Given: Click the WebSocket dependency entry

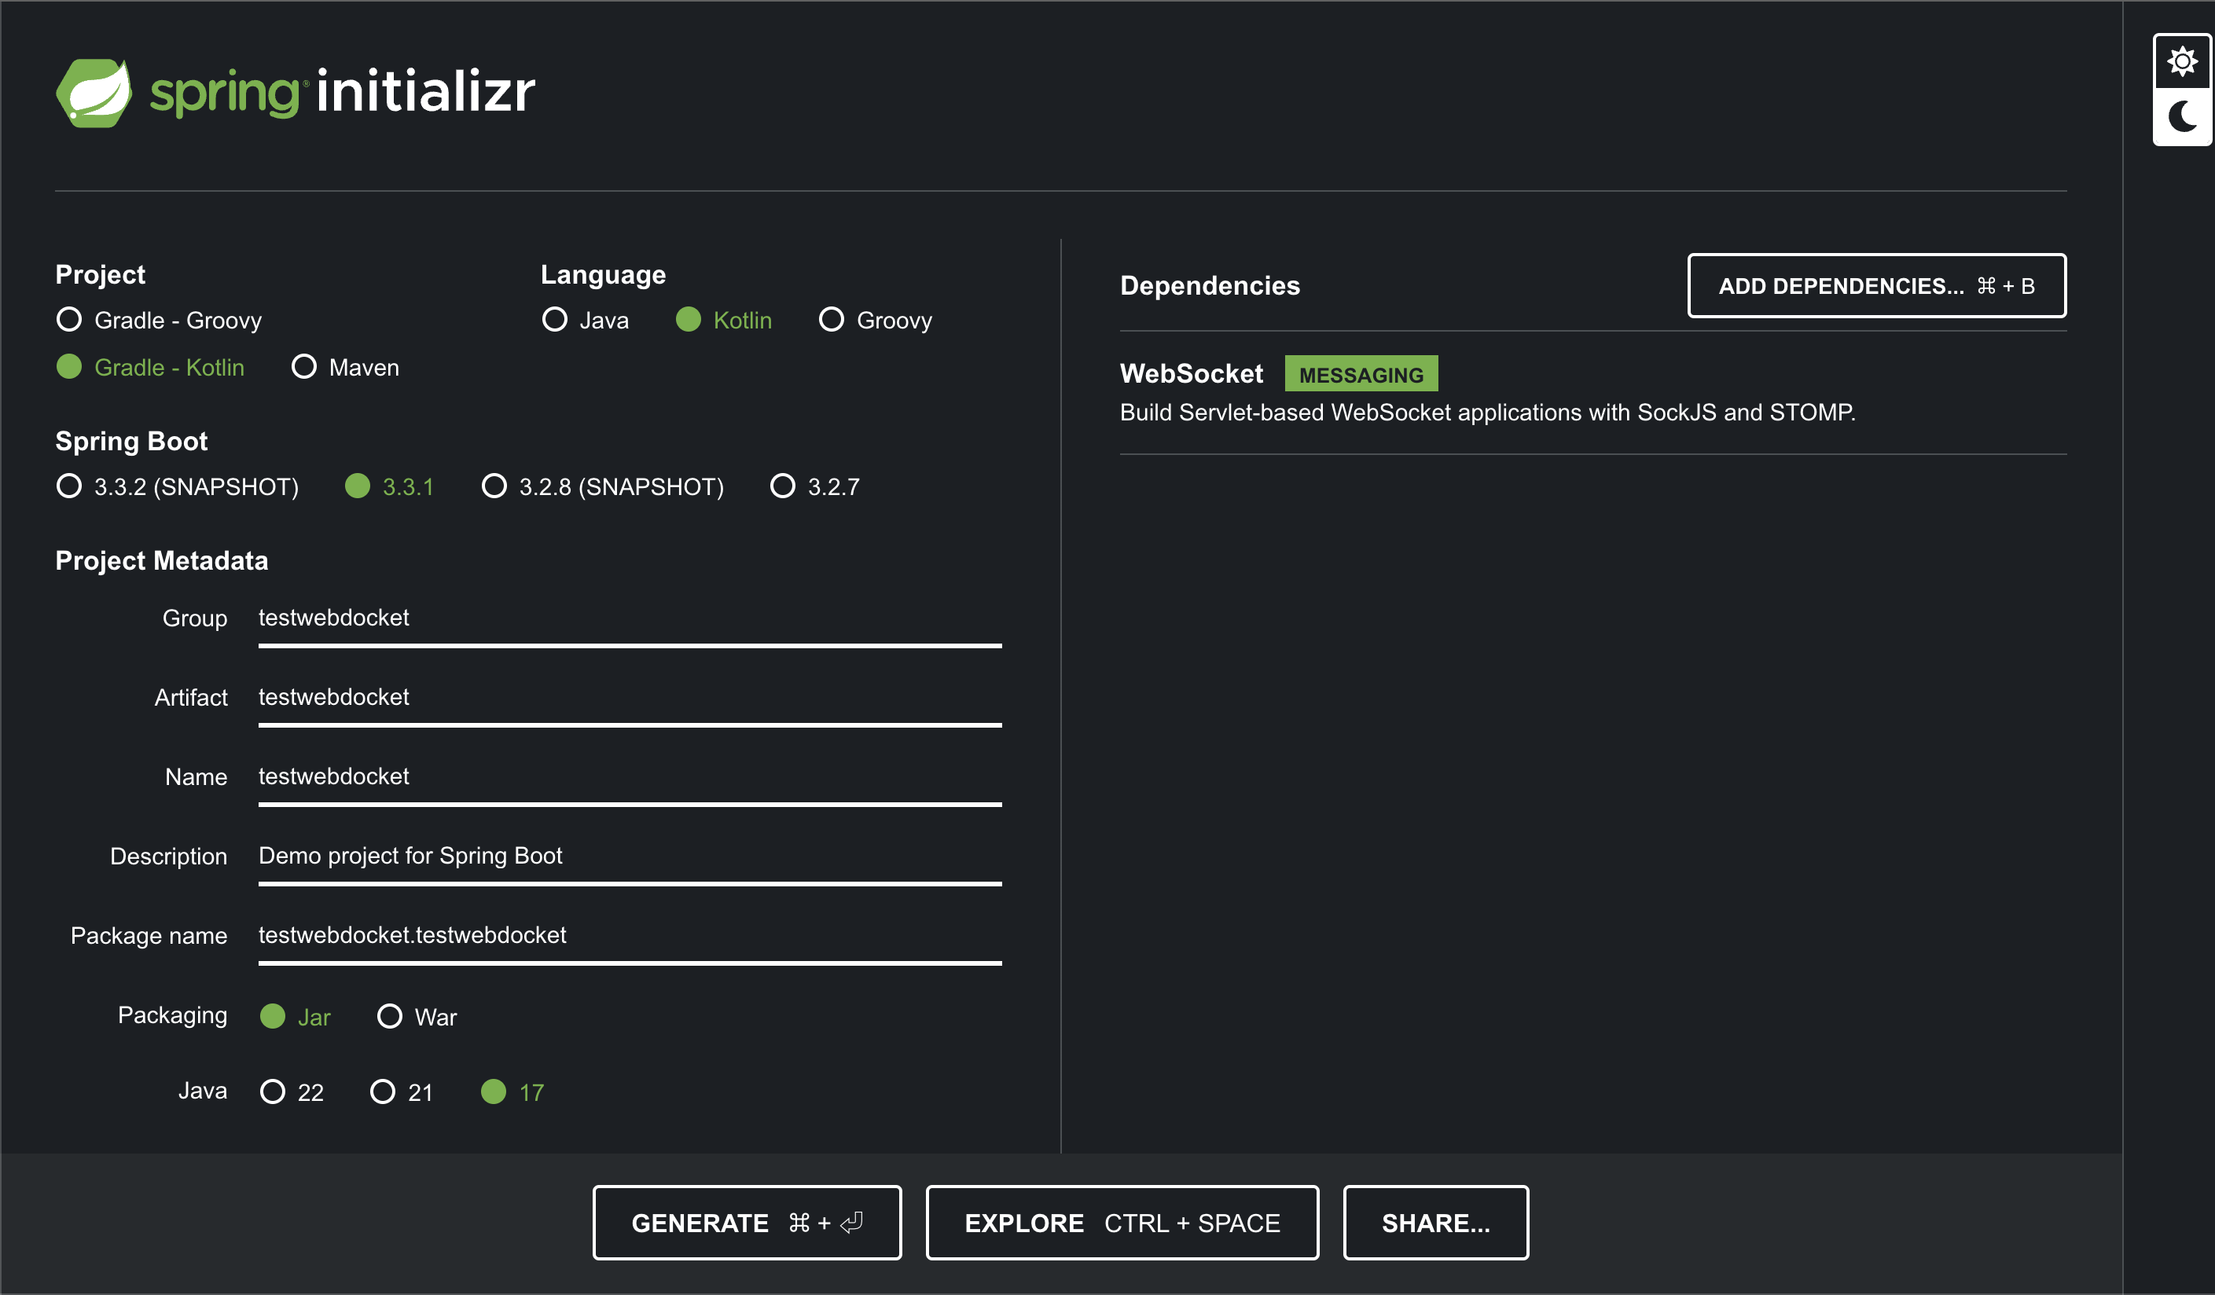Looking at the screenshot, I should coord(1191,374).
